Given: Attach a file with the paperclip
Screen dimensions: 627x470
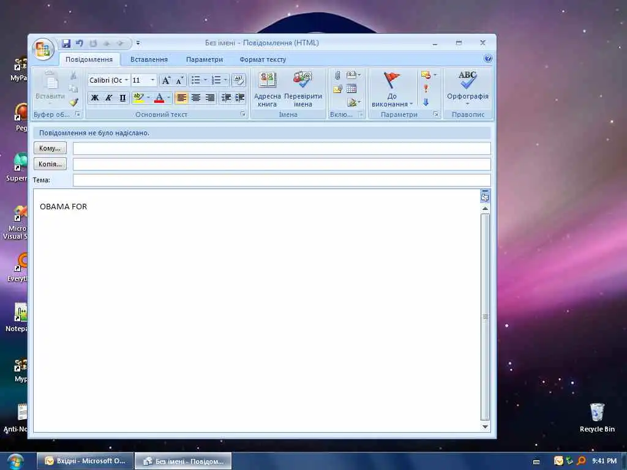Looking at the screenshot, I should tap(337, 75).
